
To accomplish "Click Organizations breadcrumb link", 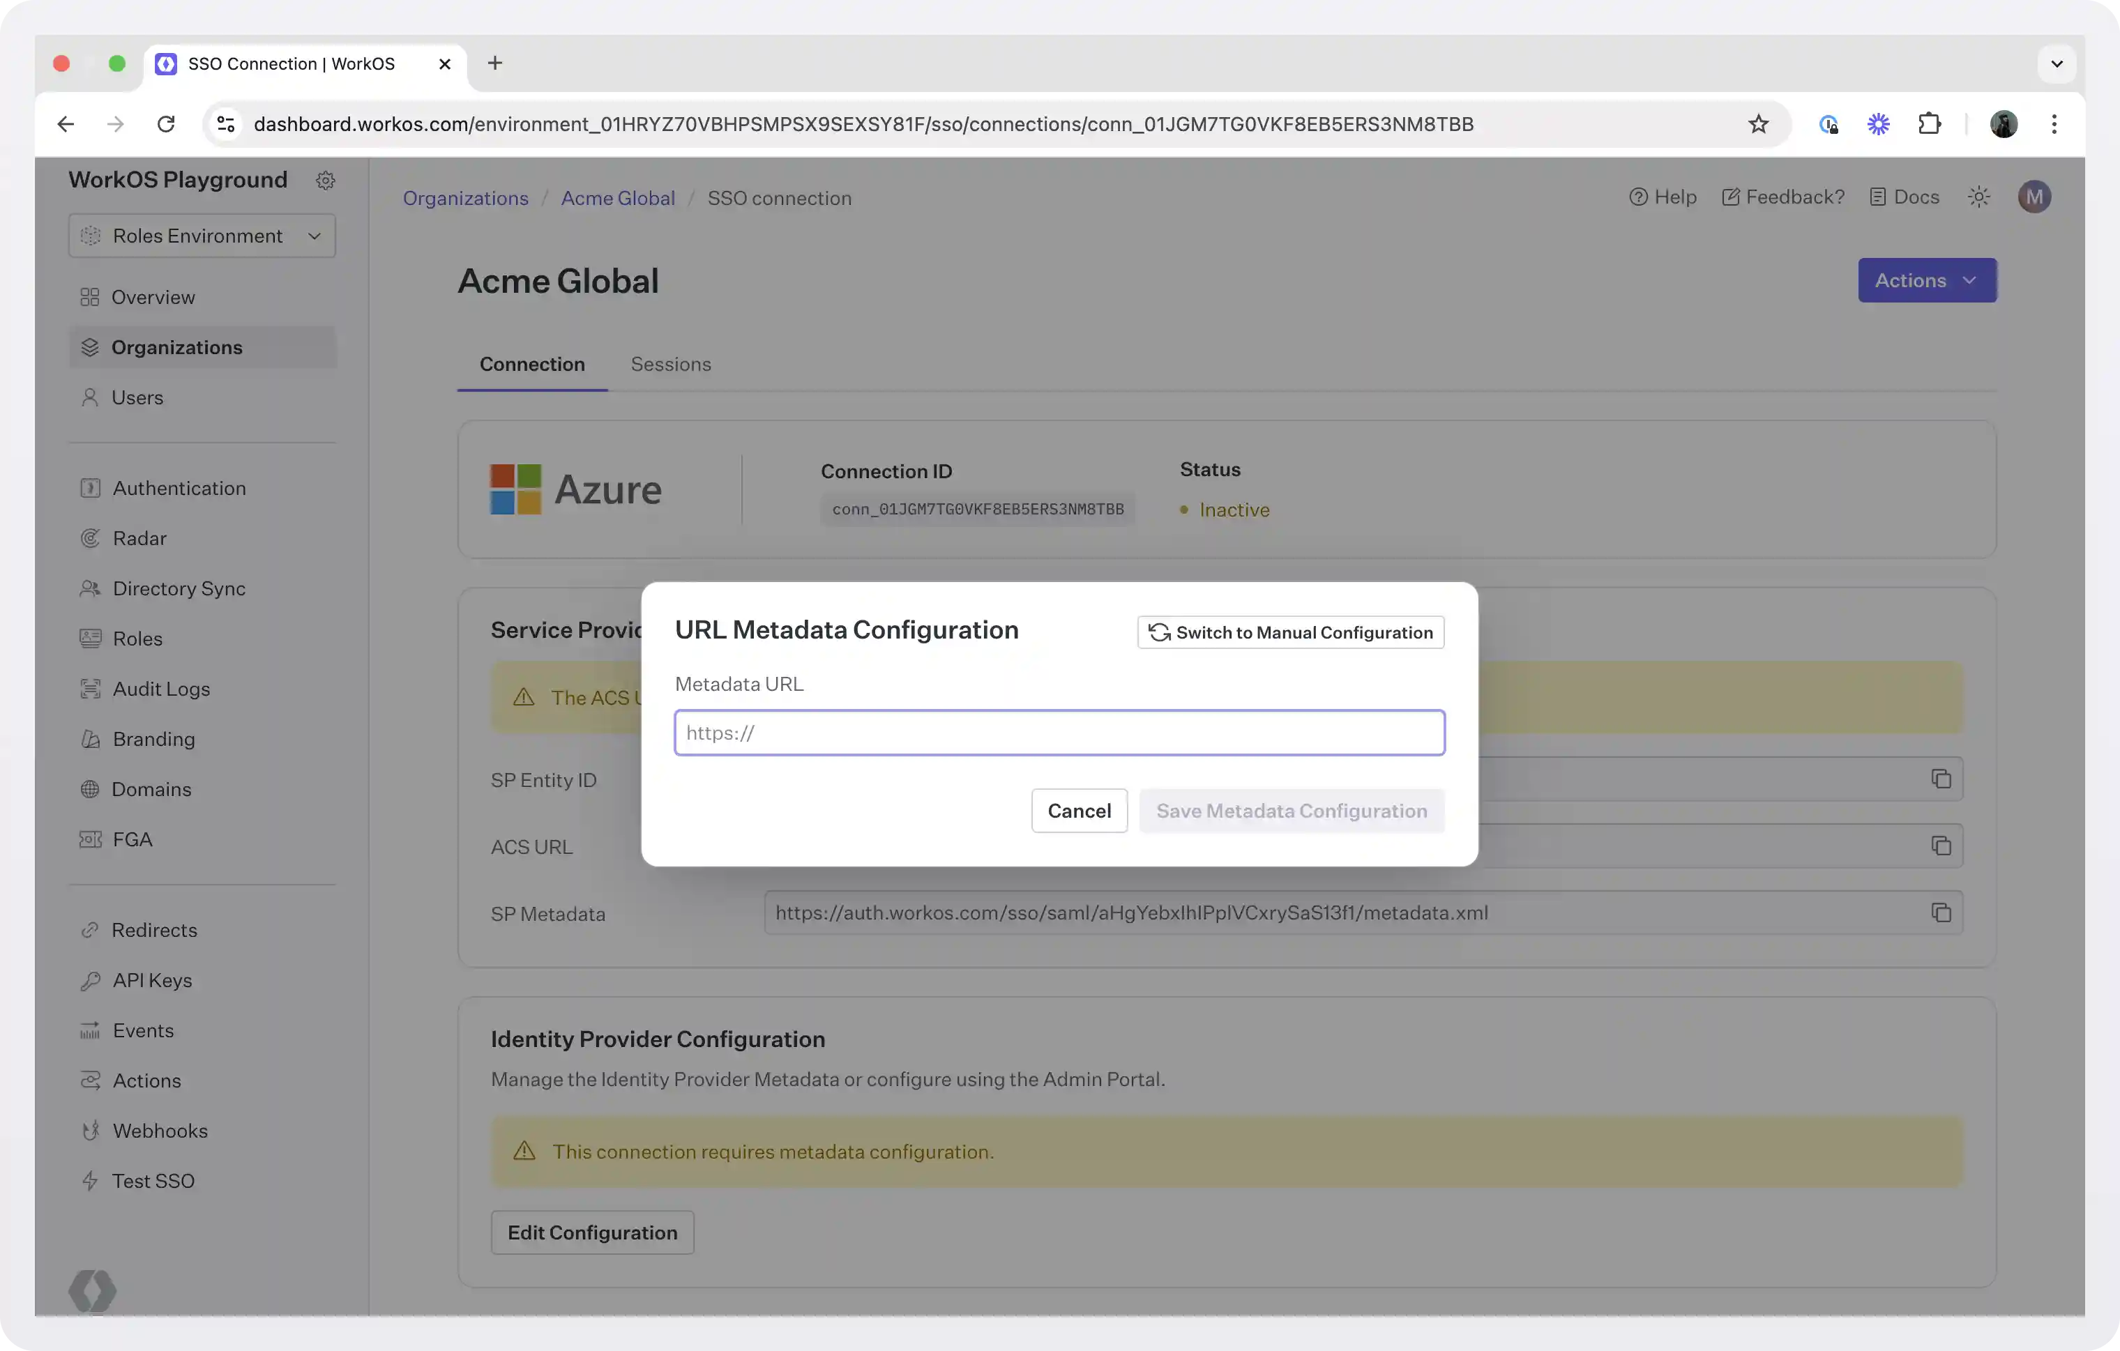I will [x=466, y=198].
